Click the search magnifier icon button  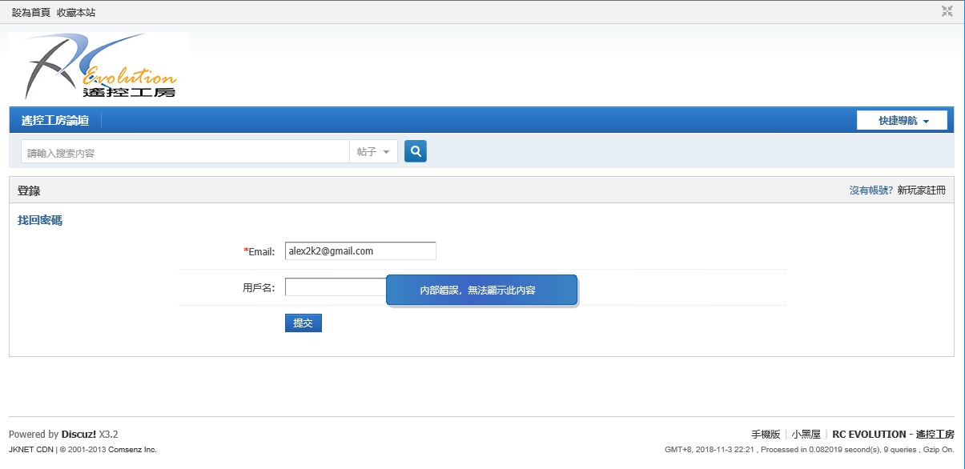tap(415, 151)
